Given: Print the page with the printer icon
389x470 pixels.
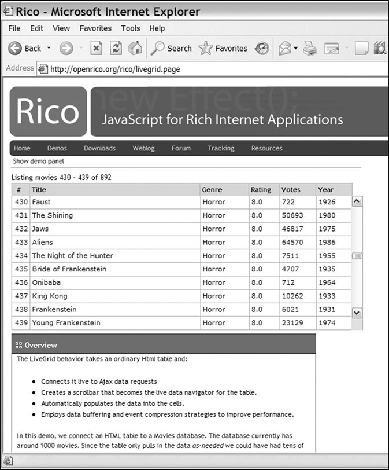Looking at the screenshot, I should (310, 48).
